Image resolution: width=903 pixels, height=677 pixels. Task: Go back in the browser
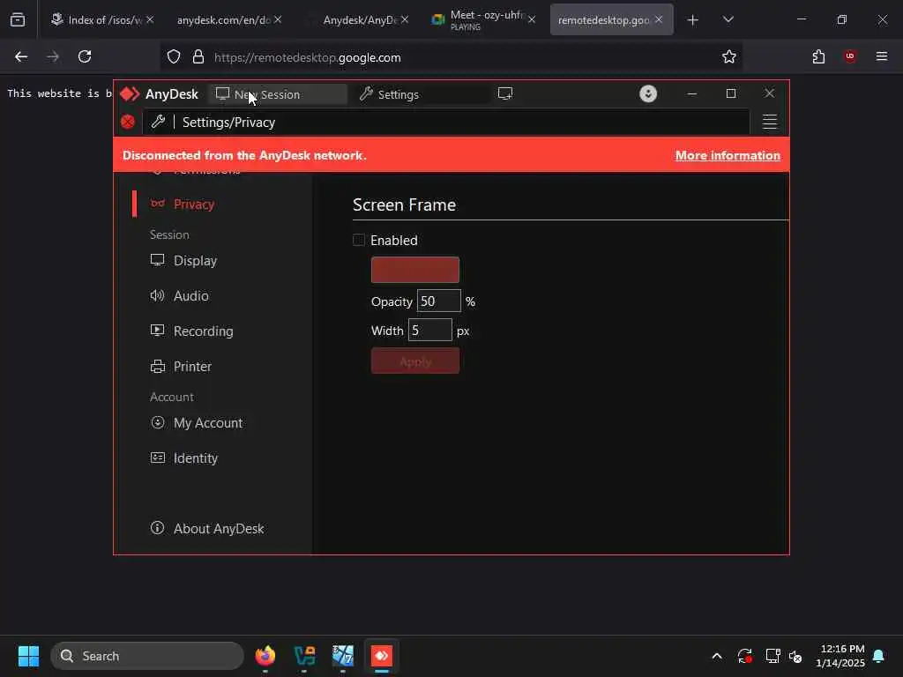click(21, 56)
